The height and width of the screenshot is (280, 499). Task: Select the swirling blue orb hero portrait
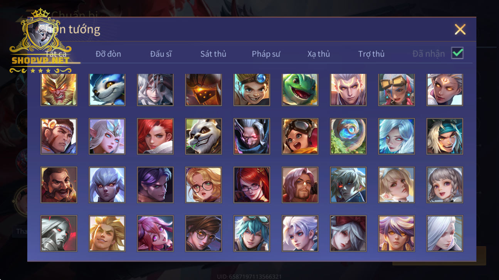point(348,136)
